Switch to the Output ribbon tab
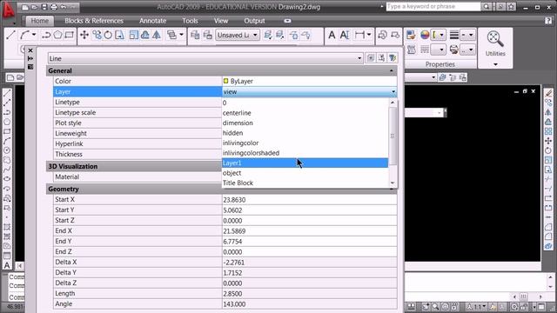557x313 pixels. tap(254, 21)
